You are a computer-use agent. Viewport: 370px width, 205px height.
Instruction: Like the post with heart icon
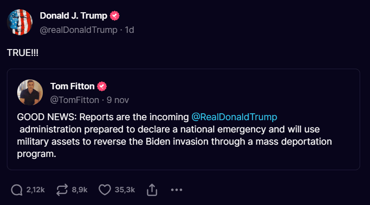[105, 189]
